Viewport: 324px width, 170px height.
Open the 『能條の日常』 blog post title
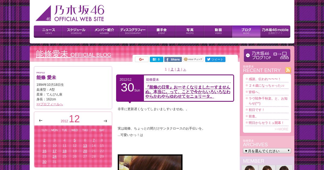pyautogui.click(x=188, y=92)
